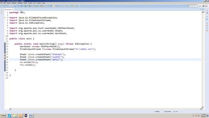Click the horizontal scrollbar left arrow
The image size is (209, 118).
[x=10, y=109]
